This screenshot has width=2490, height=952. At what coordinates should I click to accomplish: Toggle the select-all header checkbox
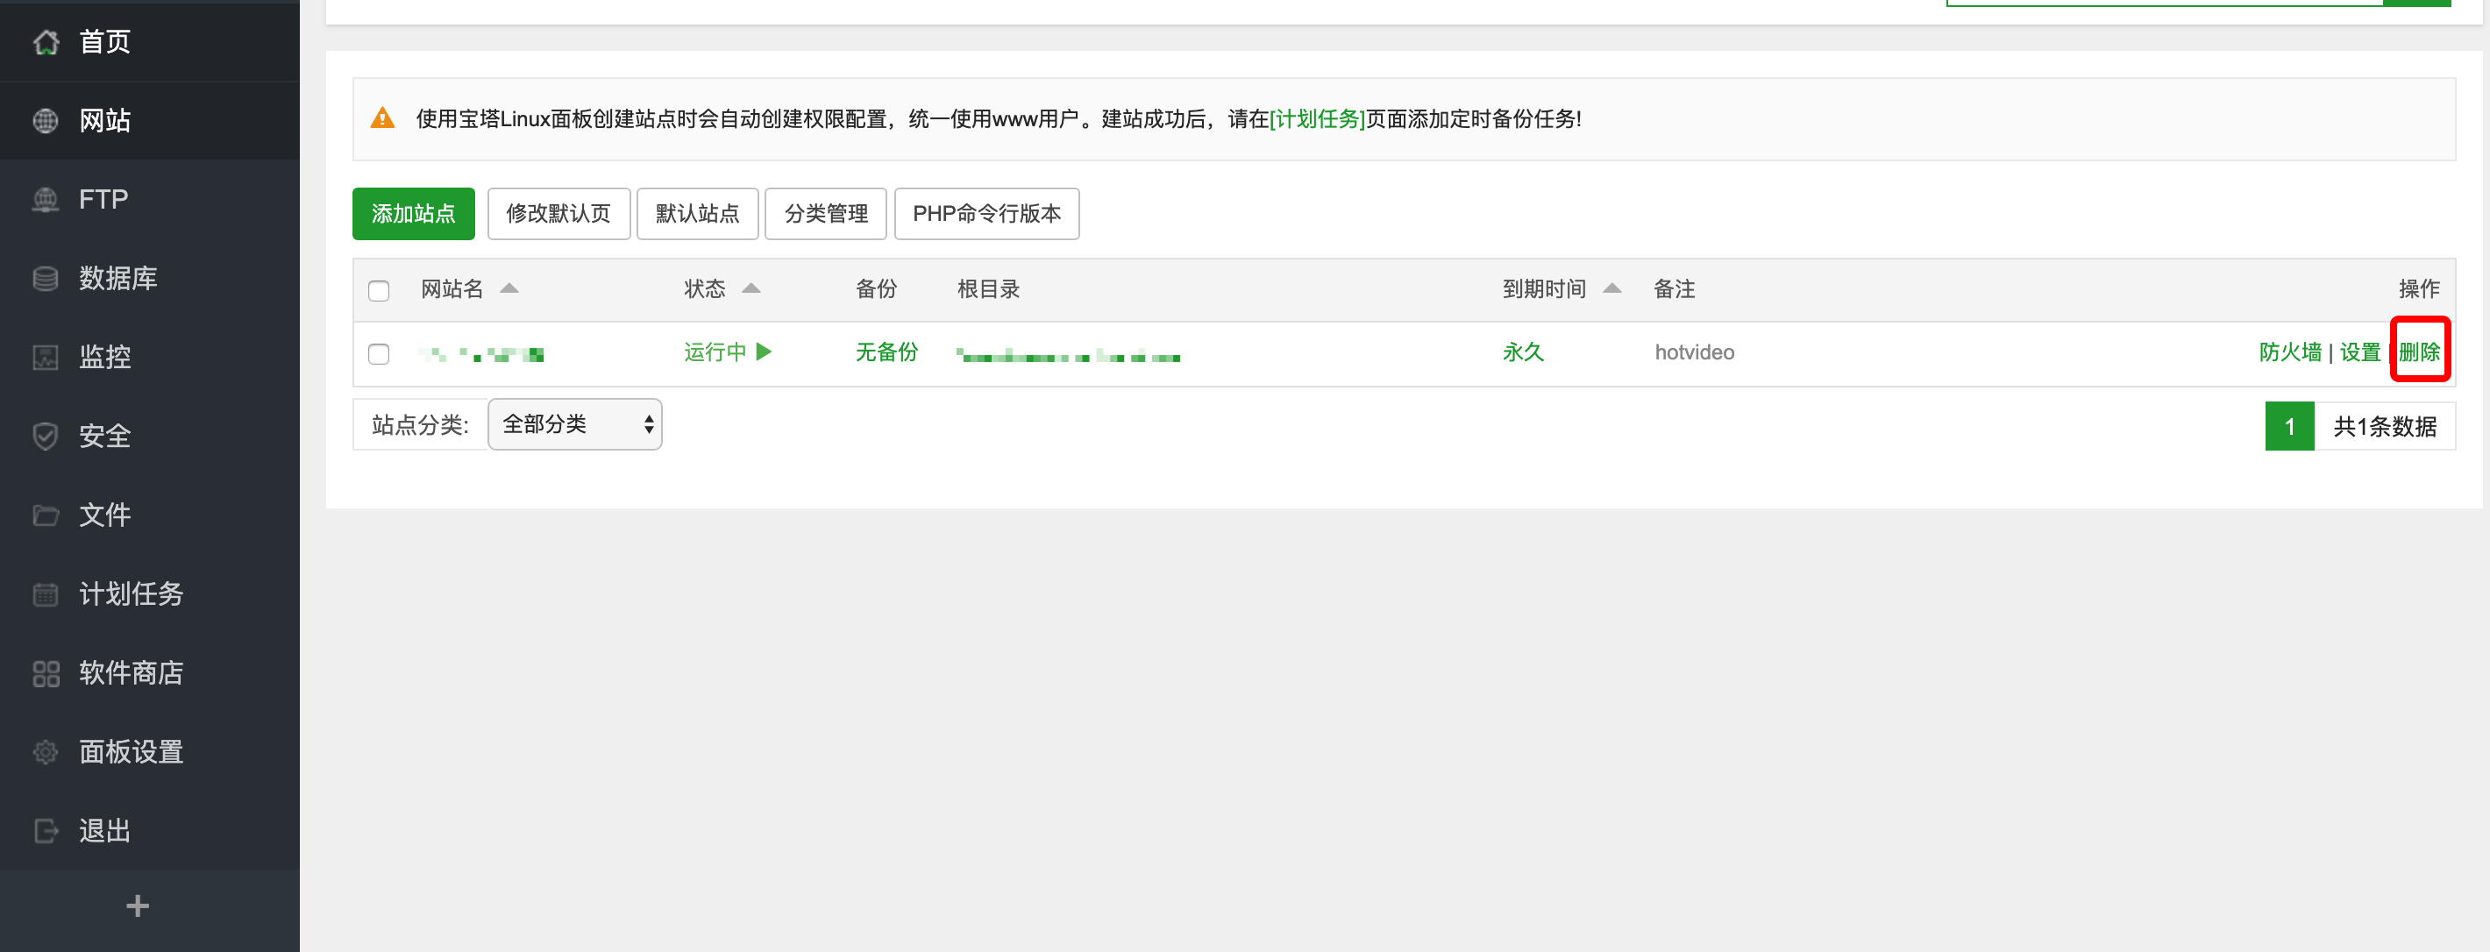tap(379, 290)
